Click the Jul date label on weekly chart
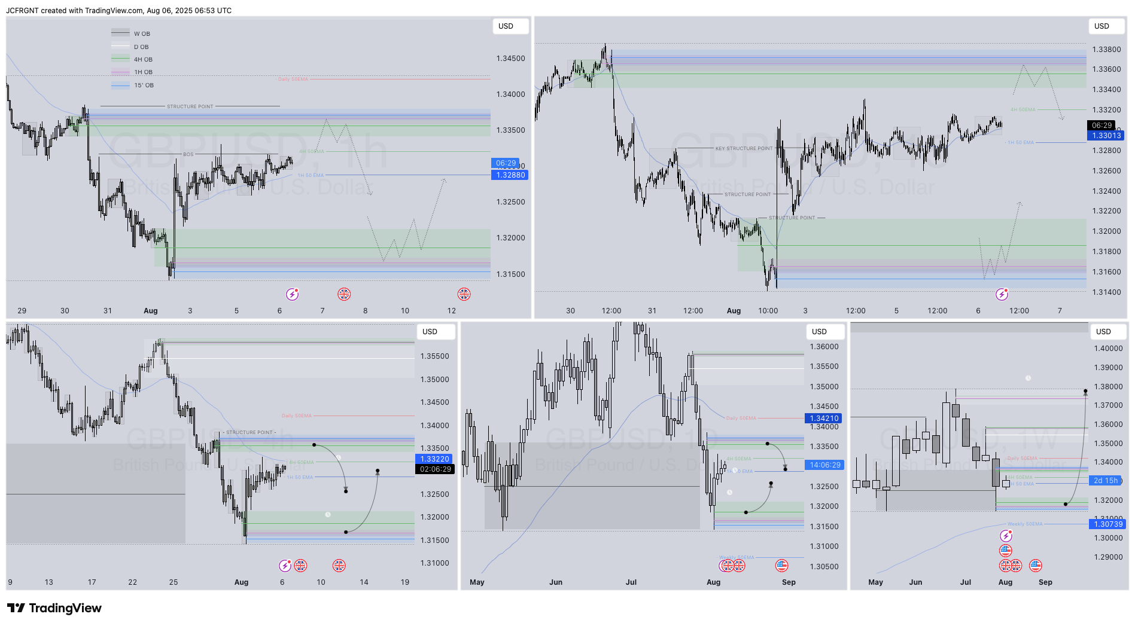The image size is (1135, 626). coord(966,582)
